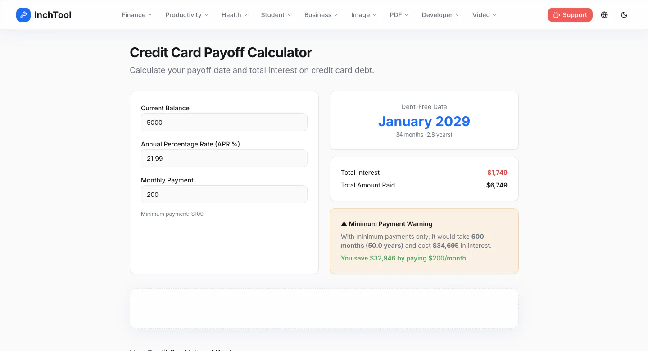Viewport: 648px width, 351px height.
Task: Open the language globe icon
Action: coord(604,15)
